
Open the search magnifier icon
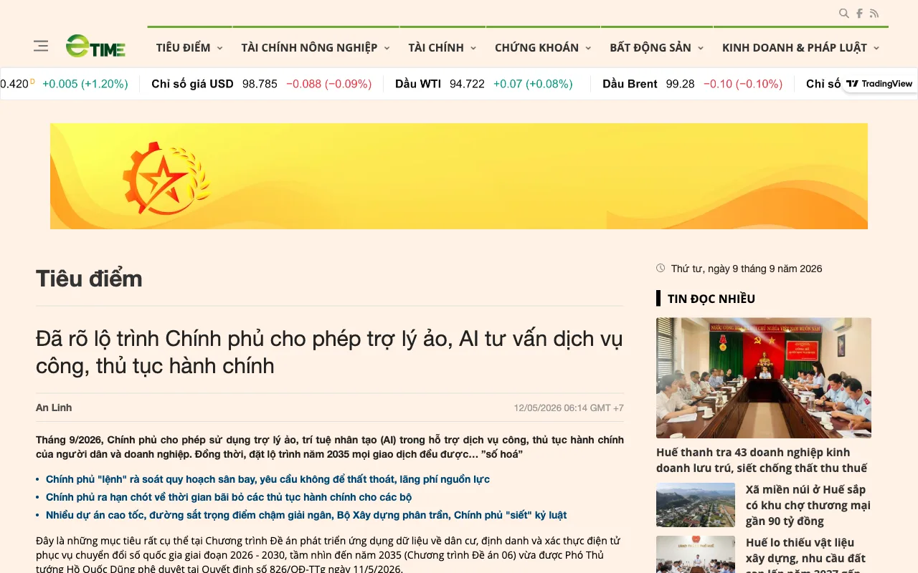[844, 13]
